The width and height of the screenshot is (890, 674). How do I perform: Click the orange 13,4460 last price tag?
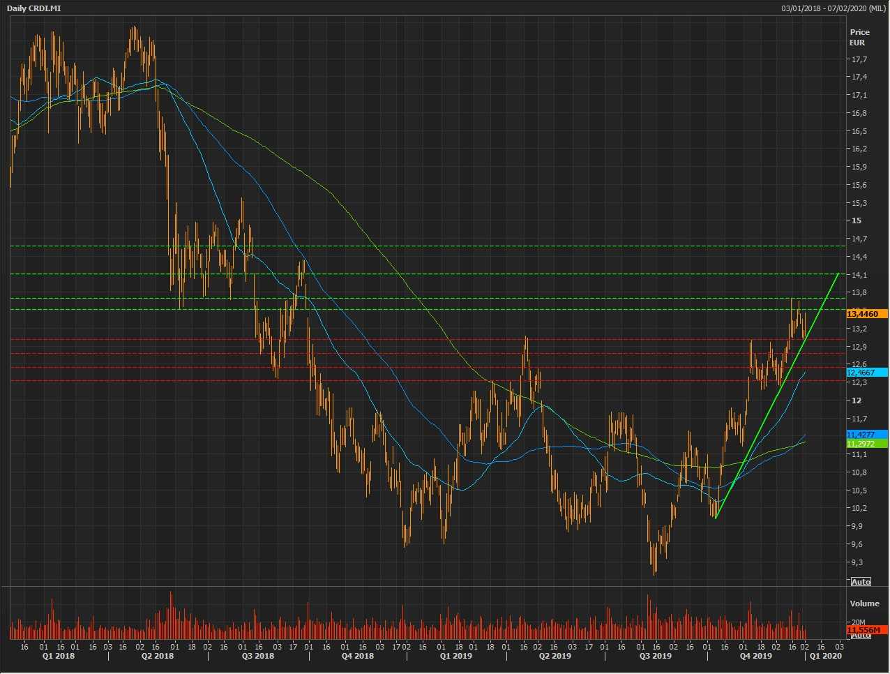pyautogui.click(x=866, y=314)
